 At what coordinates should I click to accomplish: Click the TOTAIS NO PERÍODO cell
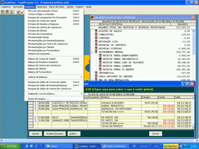coord(121,126)
